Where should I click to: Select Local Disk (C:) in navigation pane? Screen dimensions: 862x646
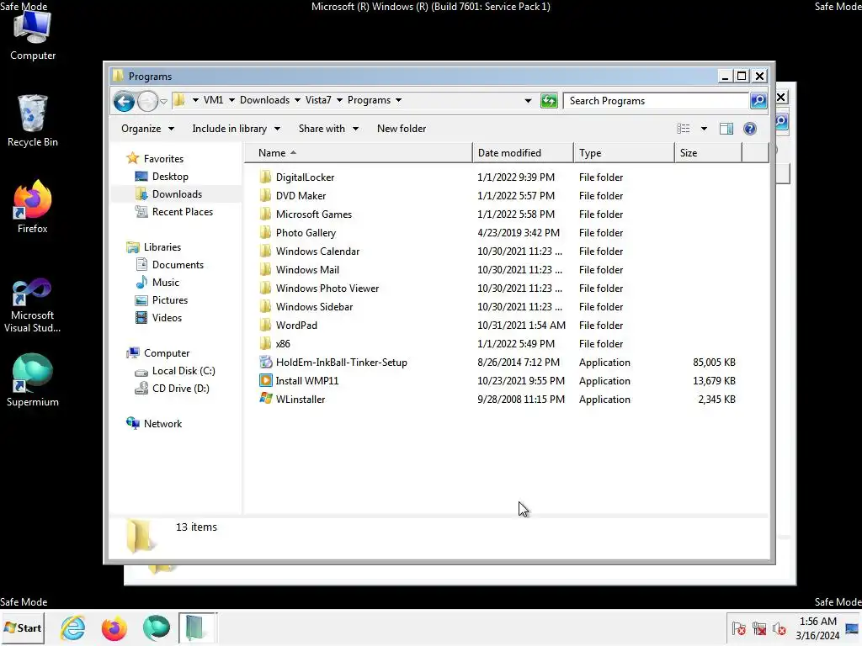[183, 371]
